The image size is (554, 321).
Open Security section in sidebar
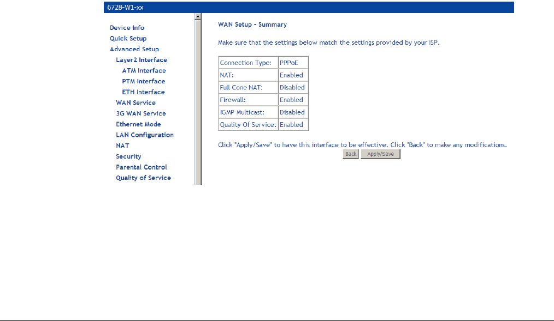[x=128, y=156]
